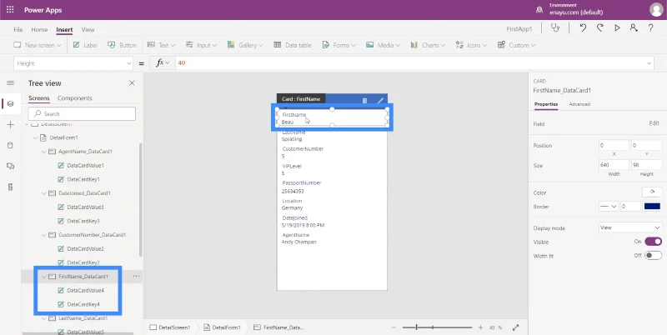Open more options for FirstName_DataCard1
This screenshot has height=335, width=667.
[136, 277]
